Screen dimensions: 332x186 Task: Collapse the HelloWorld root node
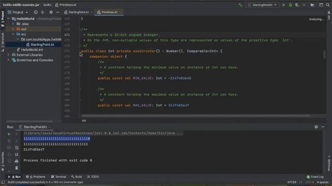pos(8,19)
